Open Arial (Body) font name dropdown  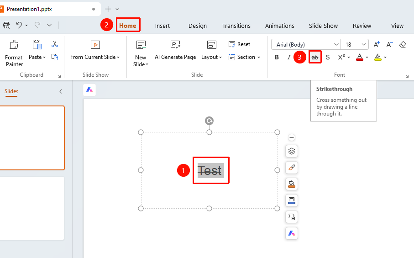click(x=336, y=44)
